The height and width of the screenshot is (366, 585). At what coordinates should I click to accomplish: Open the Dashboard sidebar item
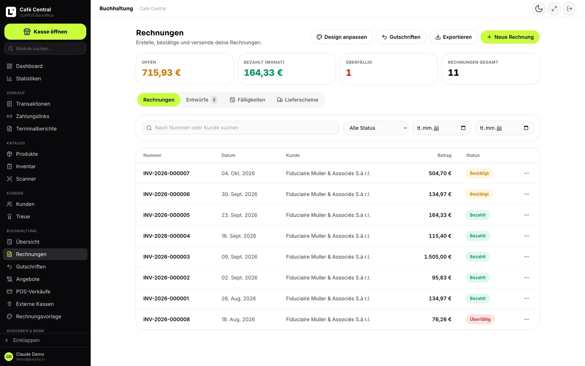(45, 66)
